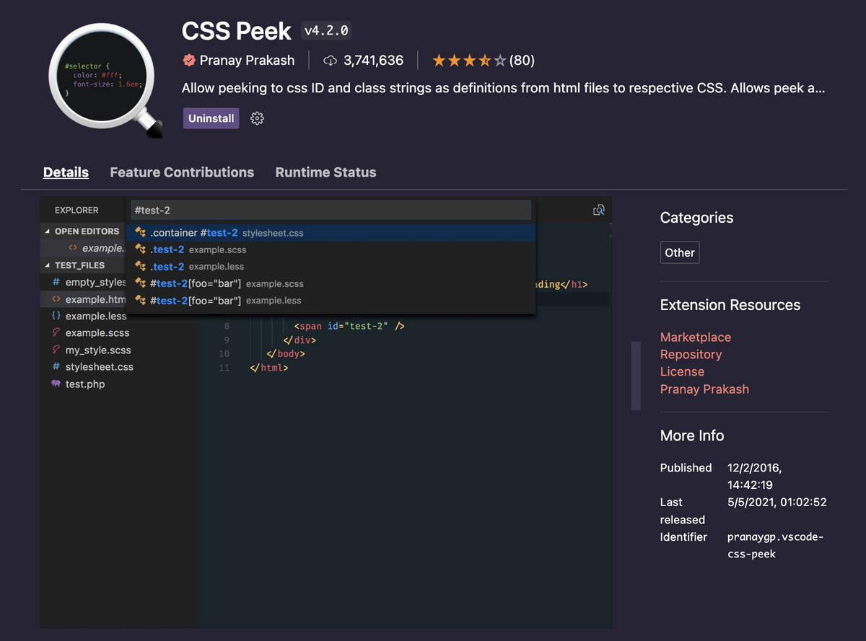Click the search icon in screenshot preview
Screen dimensions: 866x641
tap(598, 210)
